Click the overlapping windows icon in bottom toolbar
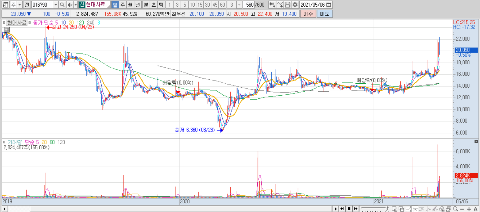The height and width of the screenshot is (212, 480). pos(401,209)
